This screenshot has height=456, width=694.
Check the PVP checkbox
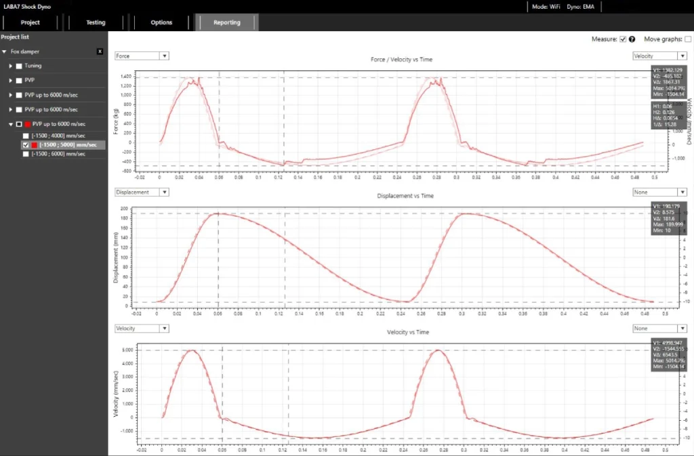(19, 81)
